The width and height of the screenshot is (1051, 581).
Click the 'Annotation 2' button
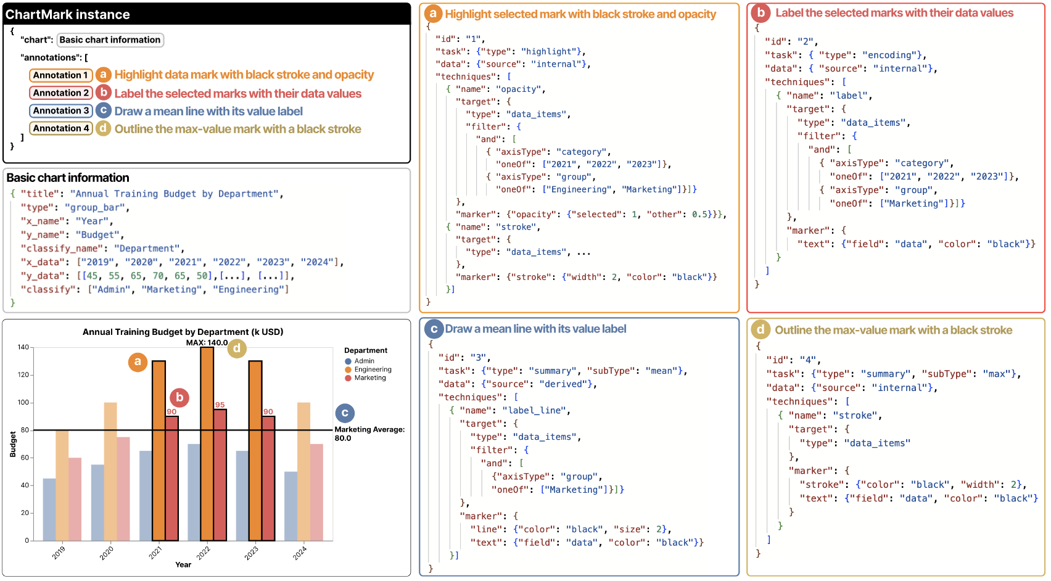pos(61,93)
